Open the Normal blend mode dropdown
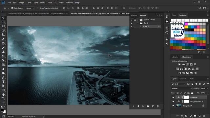Viewport: 210px width, 118px height. click(x=181, y=88)
